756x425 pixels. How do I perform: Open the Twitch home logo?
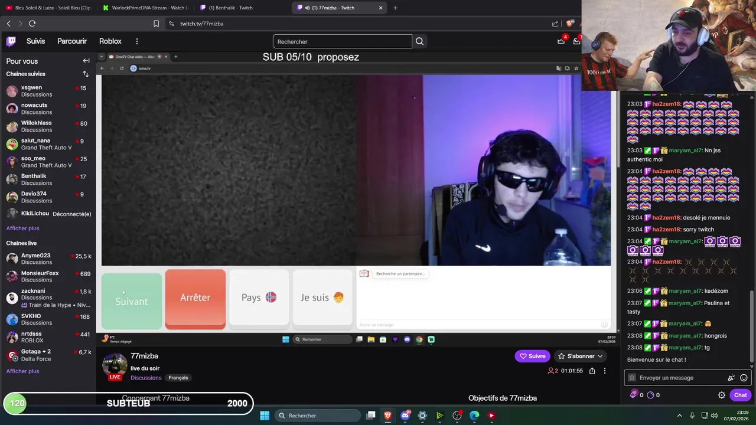[x=11, y=41]
